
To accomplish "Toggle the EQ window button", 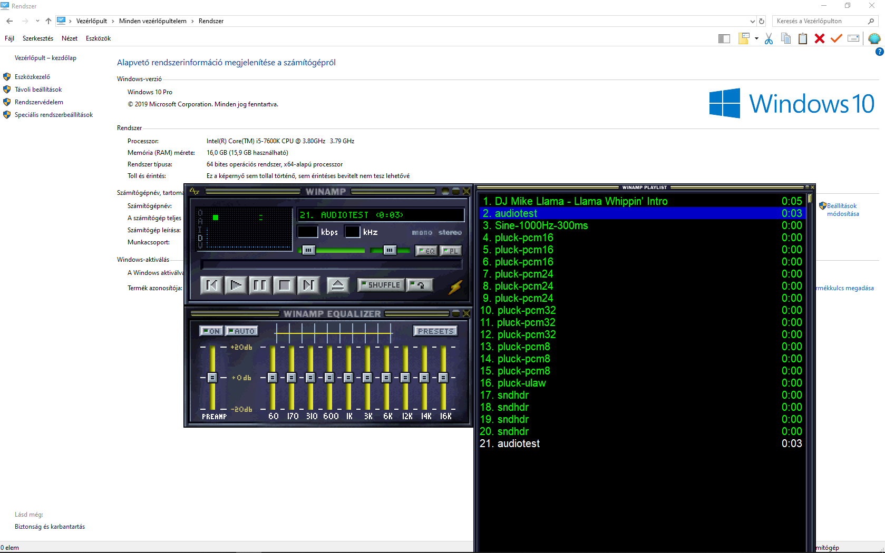I will click(426, 251).
